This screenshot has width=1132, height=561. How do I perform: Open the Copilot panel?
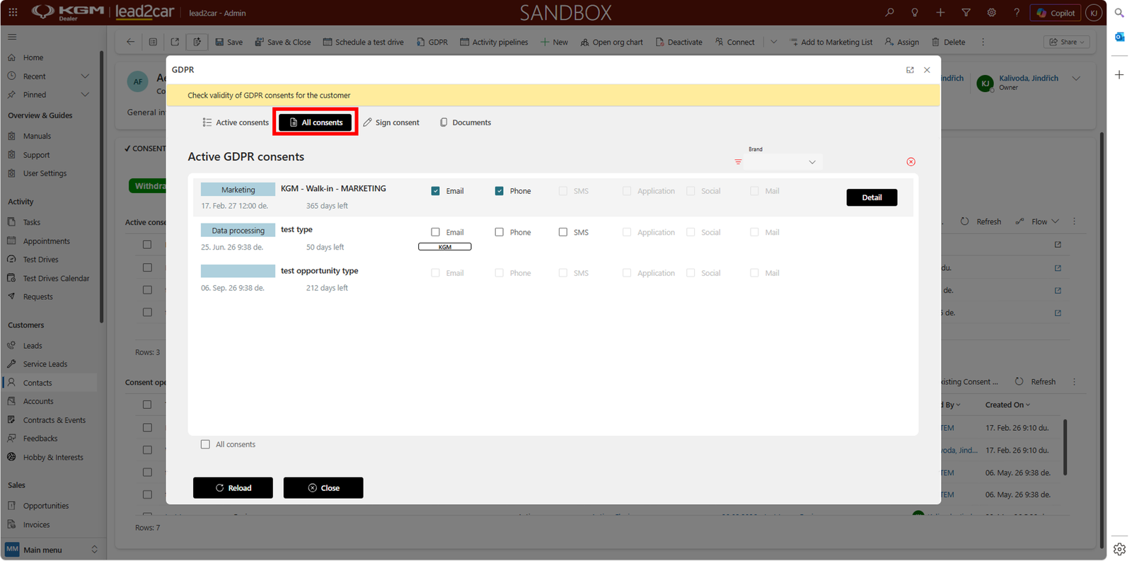click(x=1055, y=13)
